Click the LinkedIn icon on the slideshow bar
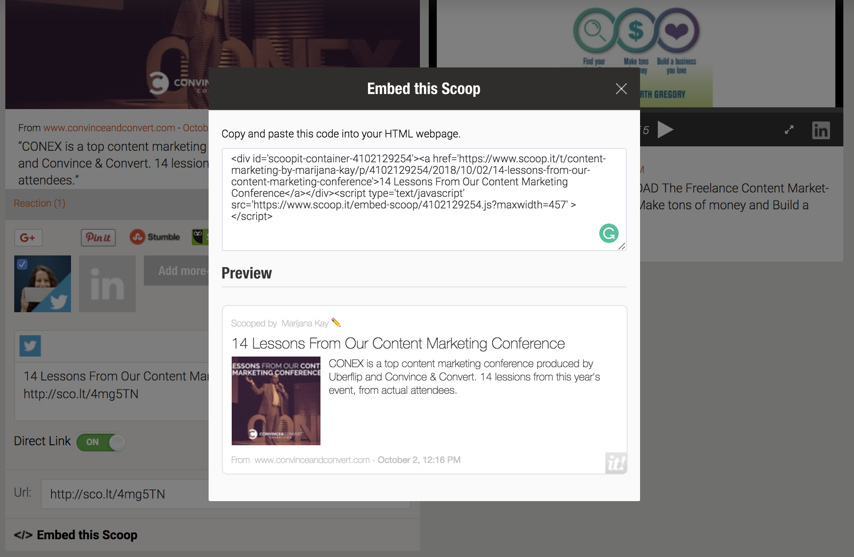Viewport: 854px width, 557px height. click(x=821, y=130)
